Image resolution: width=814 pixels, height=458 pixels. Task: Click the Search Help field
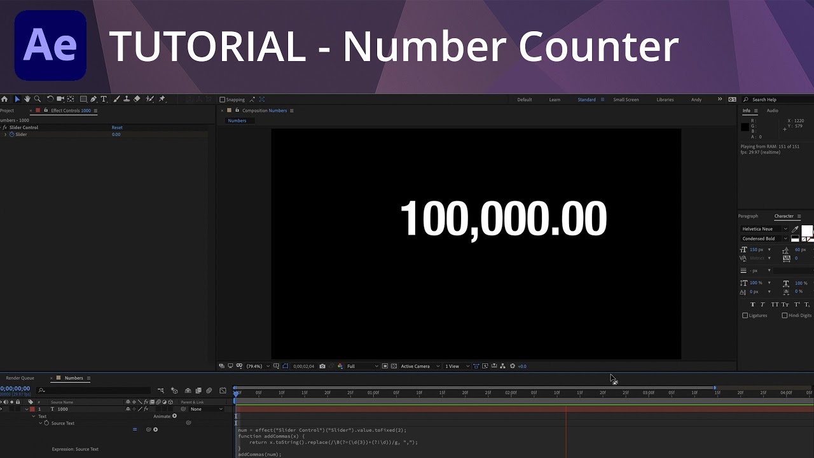tap(776, 100)
